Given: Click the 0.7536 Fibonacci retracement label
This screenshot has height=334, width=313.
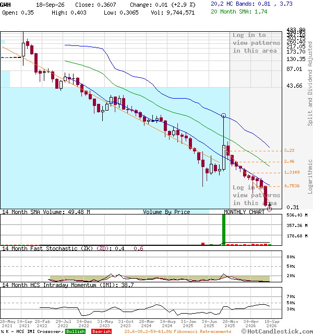Looking at the screenshot, I should tap(292, 186).
